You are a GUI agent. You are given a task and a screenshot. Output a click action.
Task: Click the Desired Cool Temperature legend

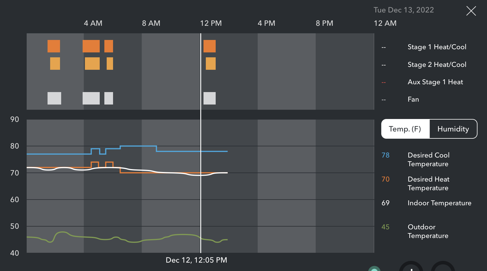tap(428, 160)
